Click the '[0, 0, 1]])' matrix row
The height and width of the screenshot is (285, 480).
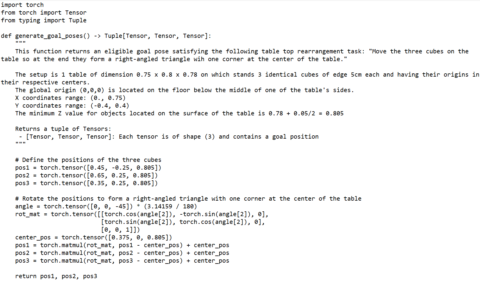pyautogui.click(x=120, y=230)
